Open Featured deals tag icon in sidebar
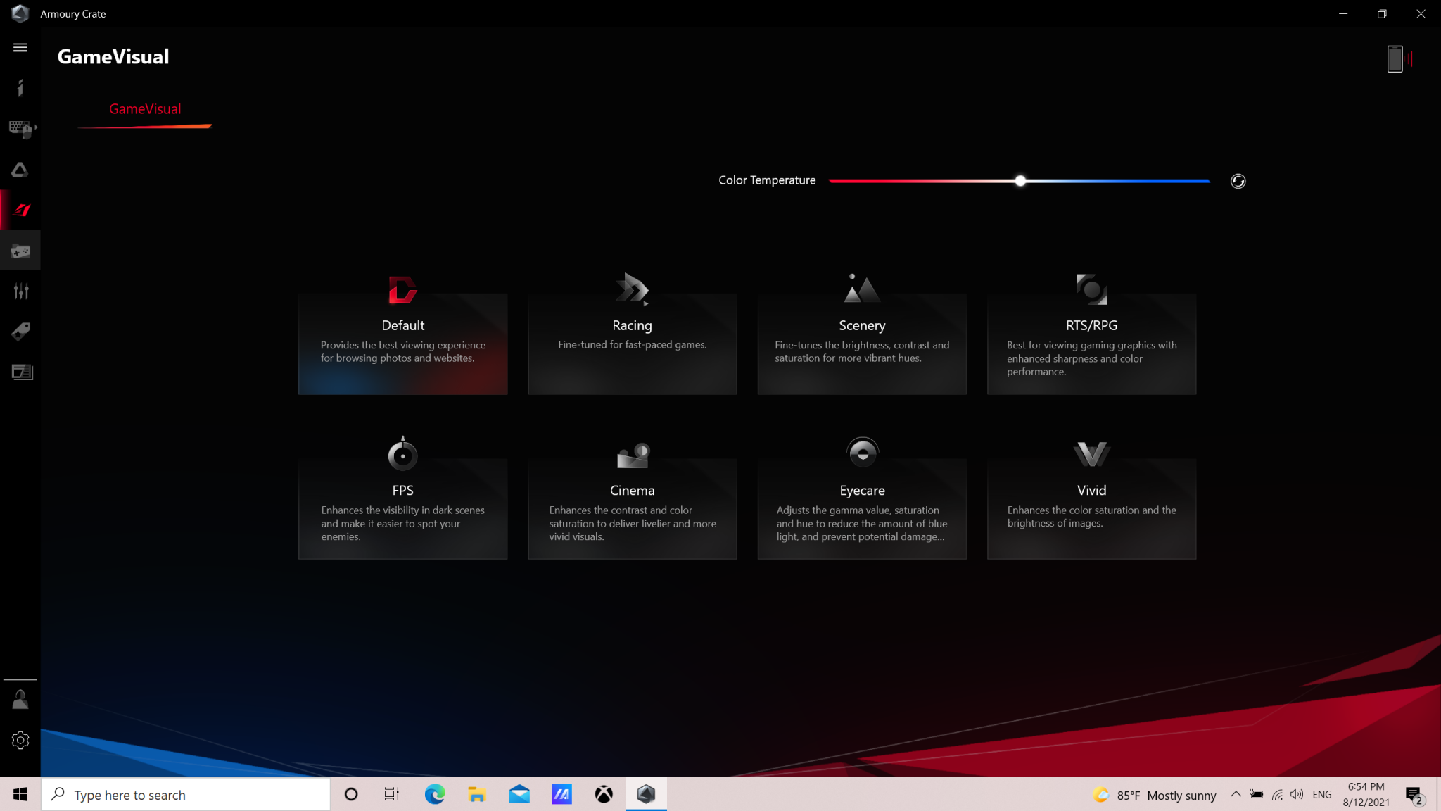The width and height of the screenshot is (1441, 811). 20,332
